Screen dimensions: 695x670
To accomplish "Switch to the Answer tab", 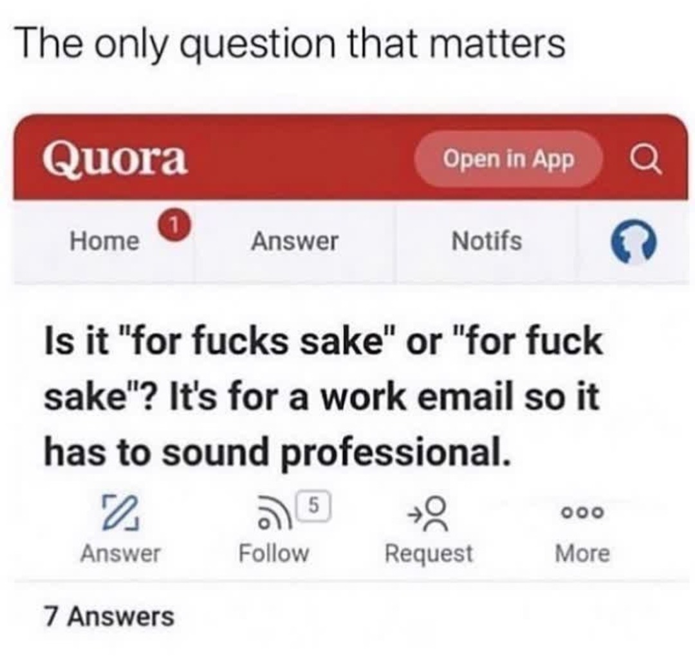I will point(295,243).
